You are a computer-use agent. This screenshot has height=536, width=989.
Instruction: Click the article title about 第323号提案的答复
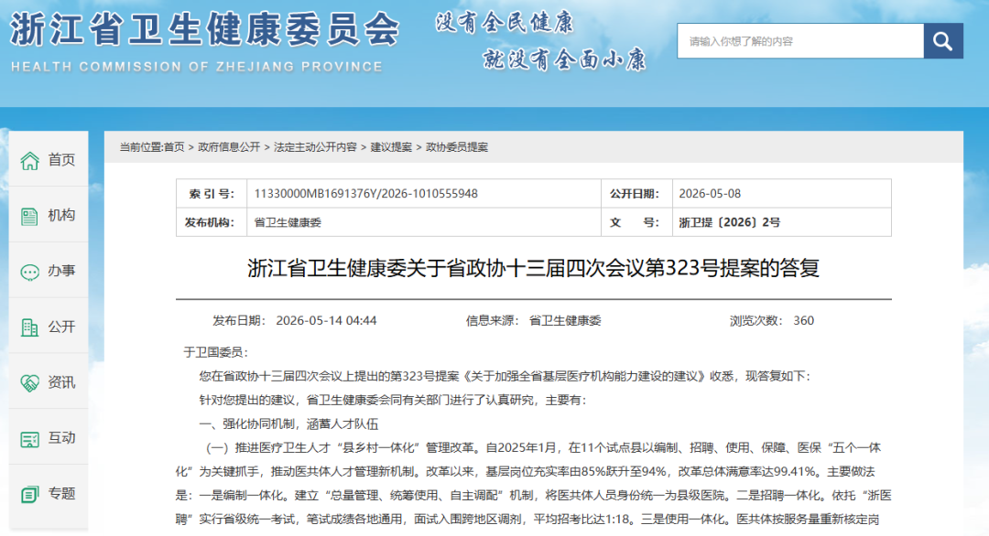point(534,268)
